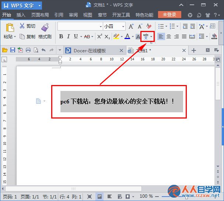Click the paragraph shading paint bucket
224x201 pixels.
tap(214, 36)
